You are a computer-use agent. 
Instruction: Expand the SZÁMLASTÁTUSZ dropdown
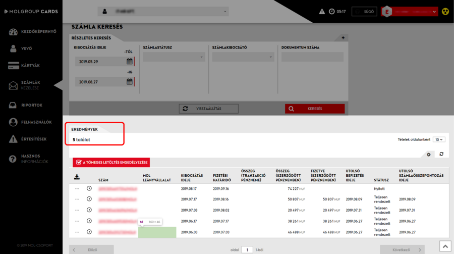(x=174, y=57)
